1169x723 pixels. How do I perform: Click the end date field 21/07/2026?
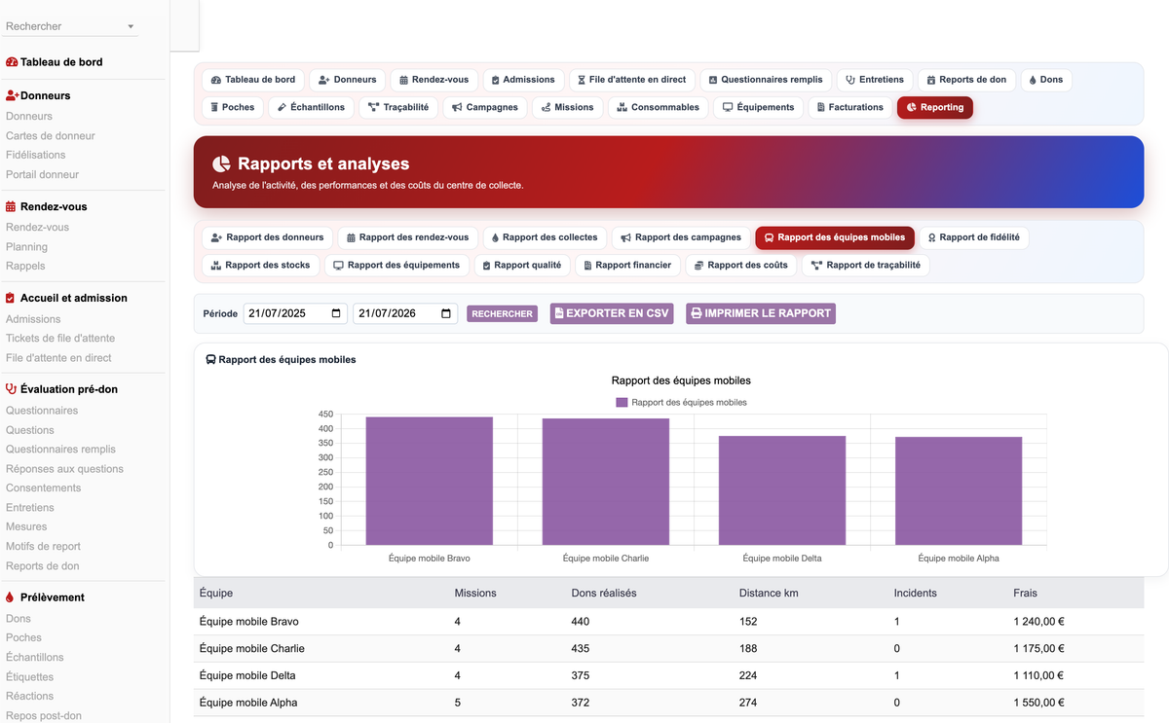pos(405,313)
